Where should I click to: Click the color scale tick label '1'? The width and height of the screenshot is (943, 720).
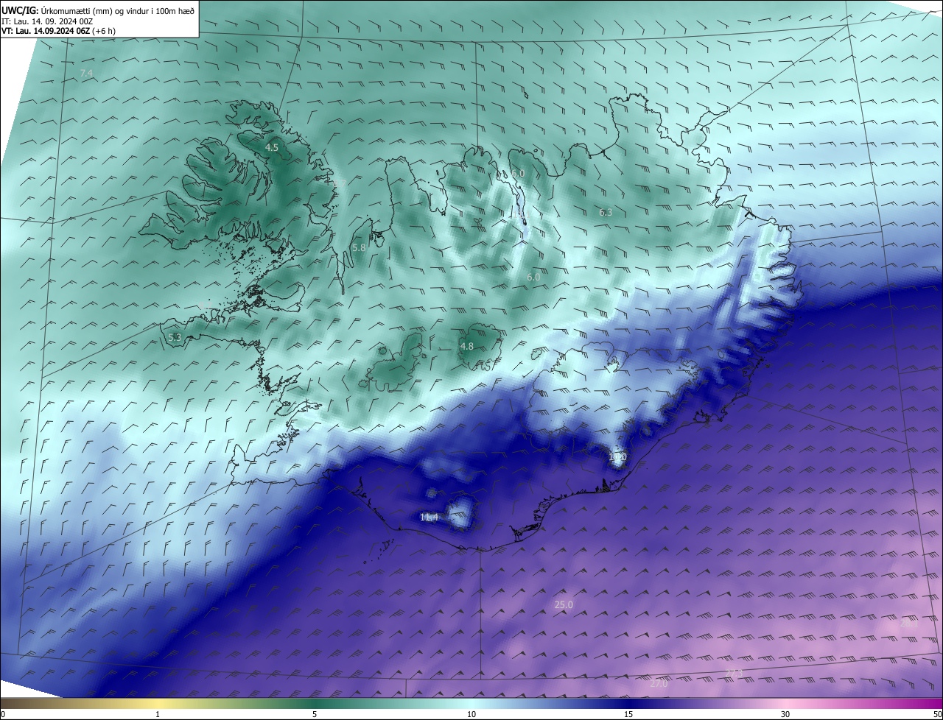pos(158,714)
